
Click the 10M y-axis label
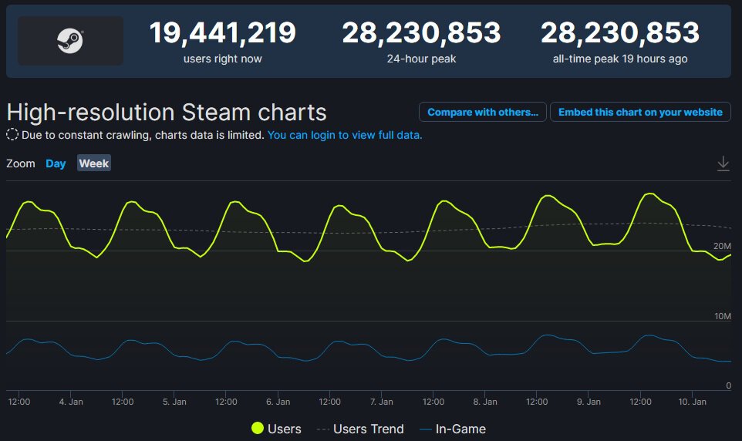pos(723,316)
